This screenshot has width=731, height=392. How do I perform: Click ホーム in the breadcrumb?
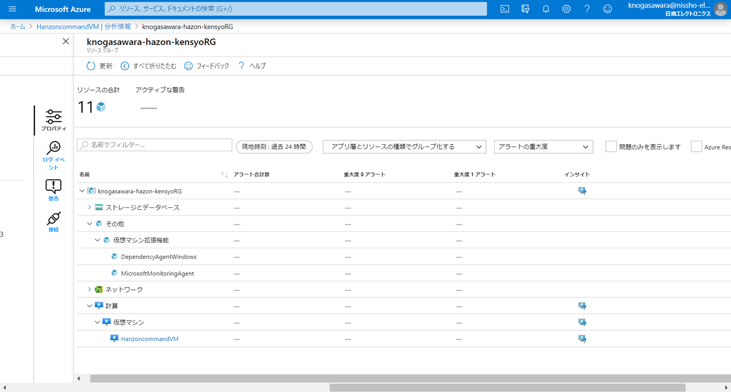18,26
